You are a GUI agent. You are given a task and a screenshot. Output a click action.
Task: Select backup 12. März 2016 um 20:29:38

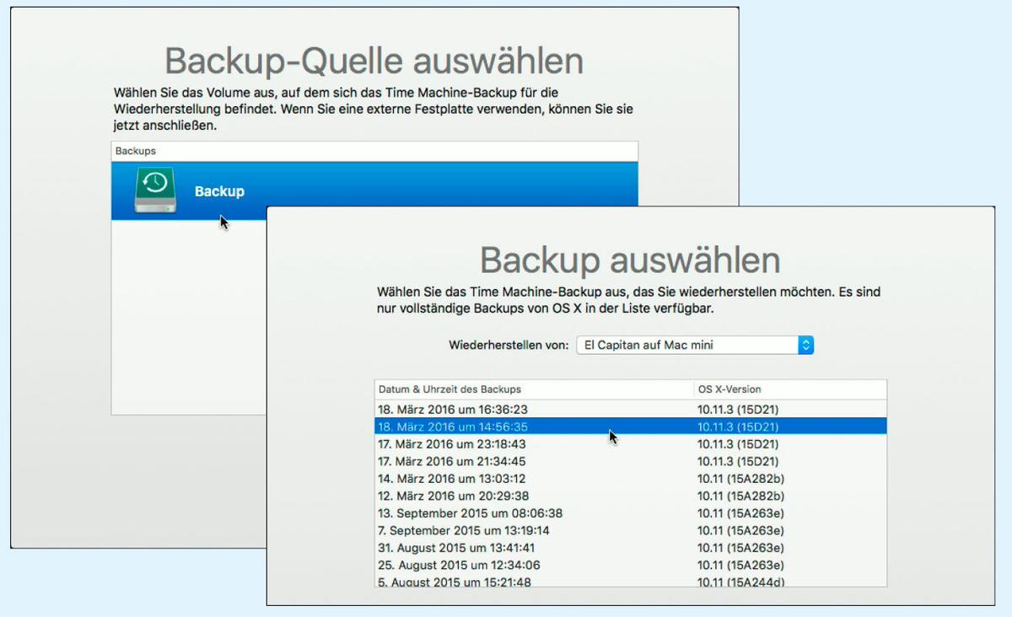pyautogui.click(x=631, y=496)
